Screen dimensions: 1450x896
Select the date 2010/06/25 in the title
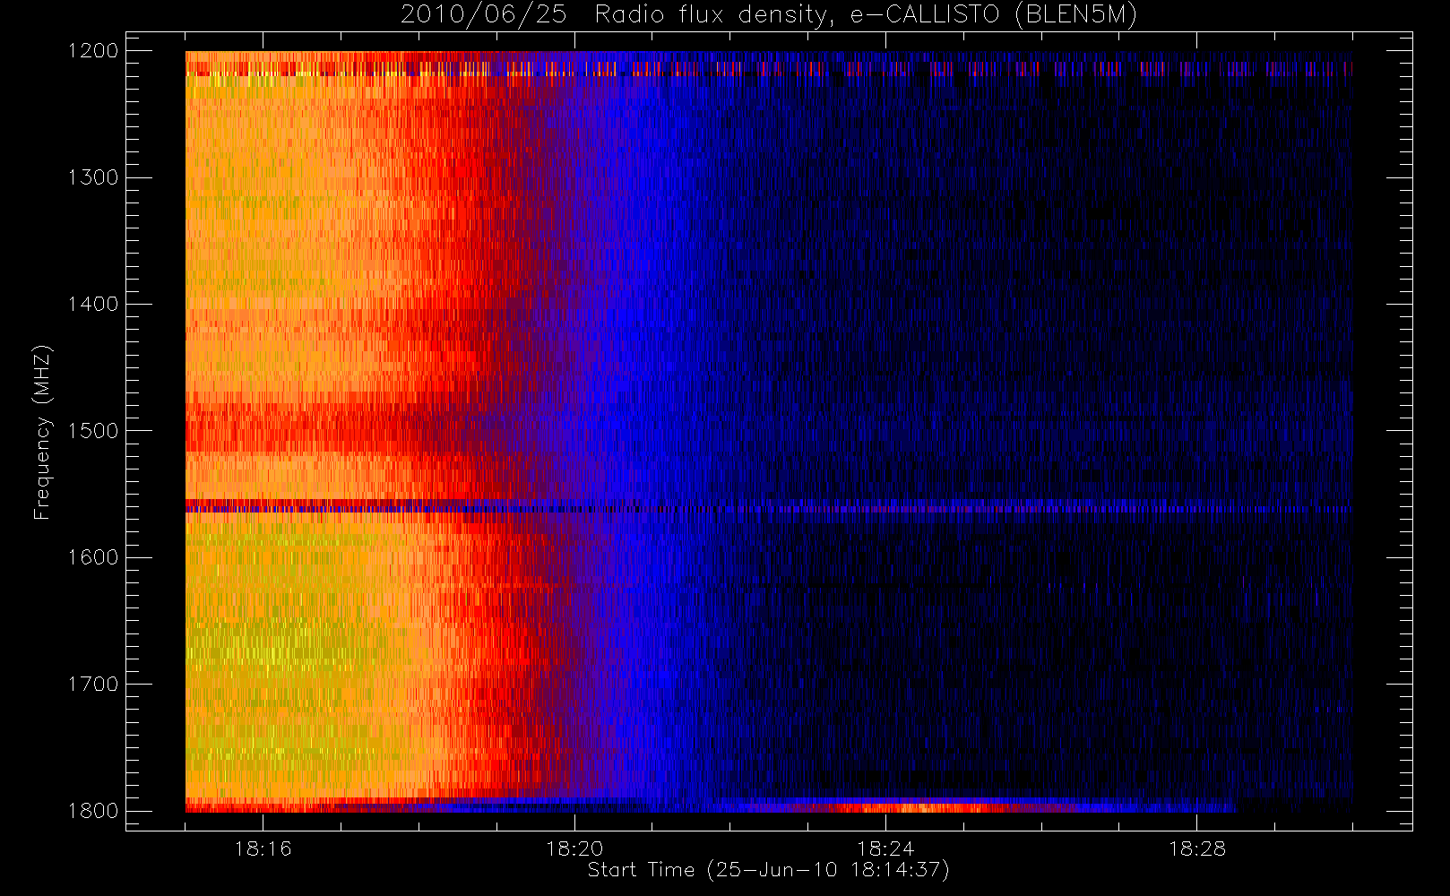[x=483, y=15]
